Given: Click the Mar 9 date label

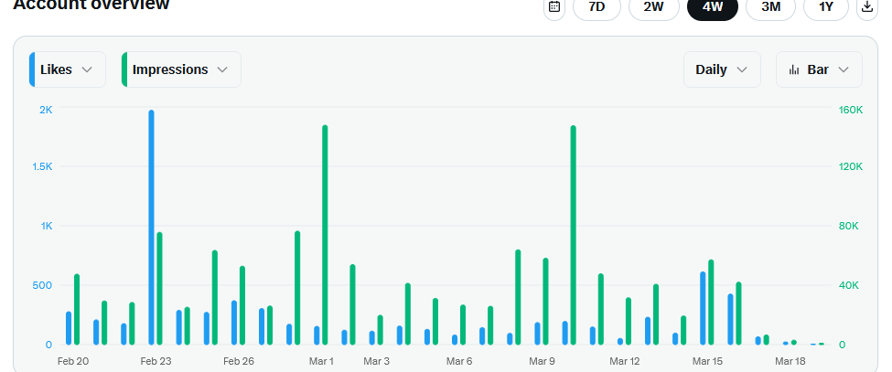Looking at the screenshot, I should click(542, 361).
